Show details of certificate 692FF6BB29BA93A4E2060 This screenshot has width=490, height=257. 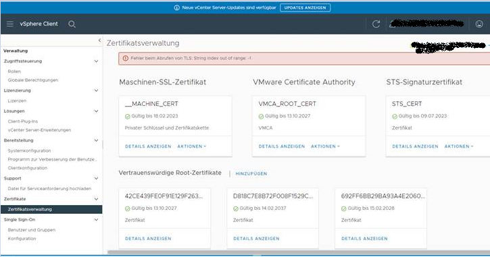(x=364, y=239)
